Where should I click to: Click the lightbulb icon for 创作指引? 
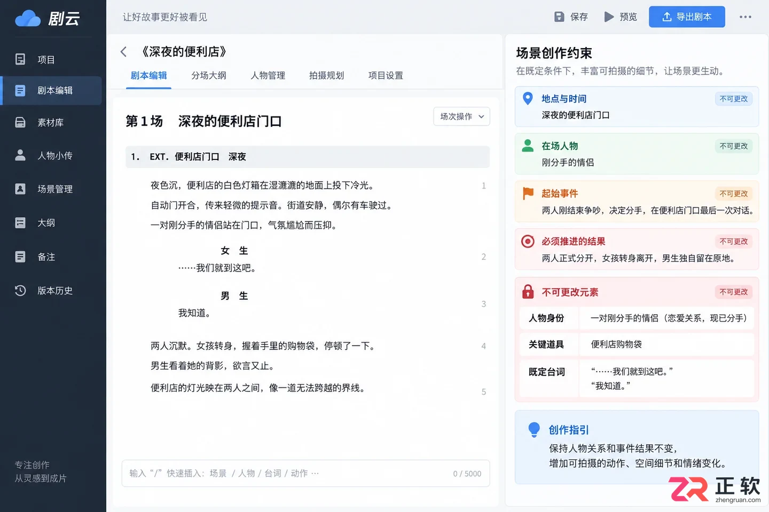(x=534, y=430)
